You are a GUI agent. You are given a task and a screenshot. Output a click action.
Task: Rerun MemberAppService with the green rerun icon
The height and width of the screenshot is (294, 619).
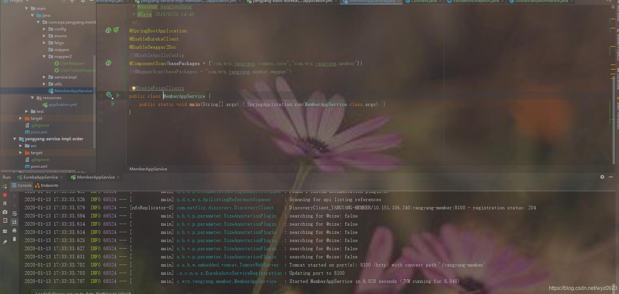(5, 186)
